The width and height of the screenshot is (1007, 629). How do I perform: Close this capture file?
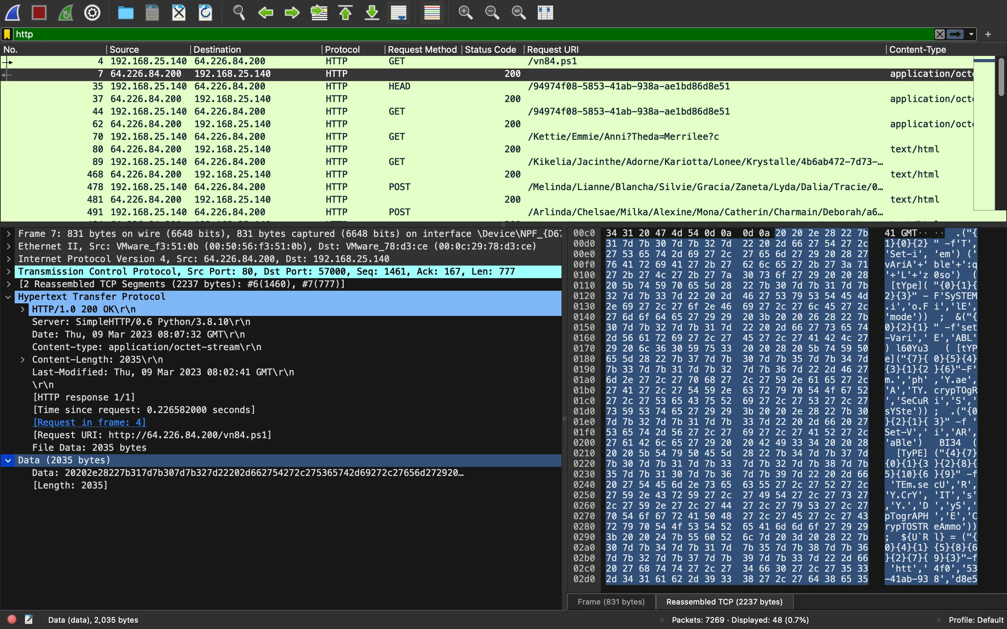(179, 13)
